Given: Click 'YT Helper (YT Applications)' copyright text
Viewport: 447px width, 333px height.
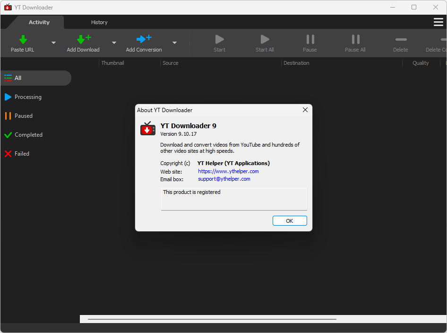Looking at the screenshot, I should click(x=233, y=163).
